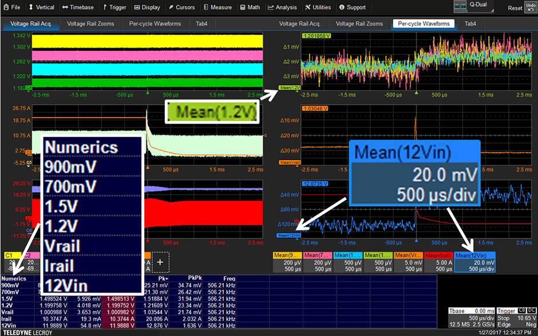
Task: Select Tab4 in the right panel
Action: pos(470,24)
